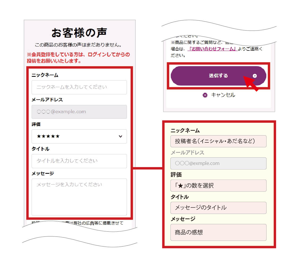Click the chevron arrow on the rating selector
This screenshot has height=267, width=299.
click(120, 137)
